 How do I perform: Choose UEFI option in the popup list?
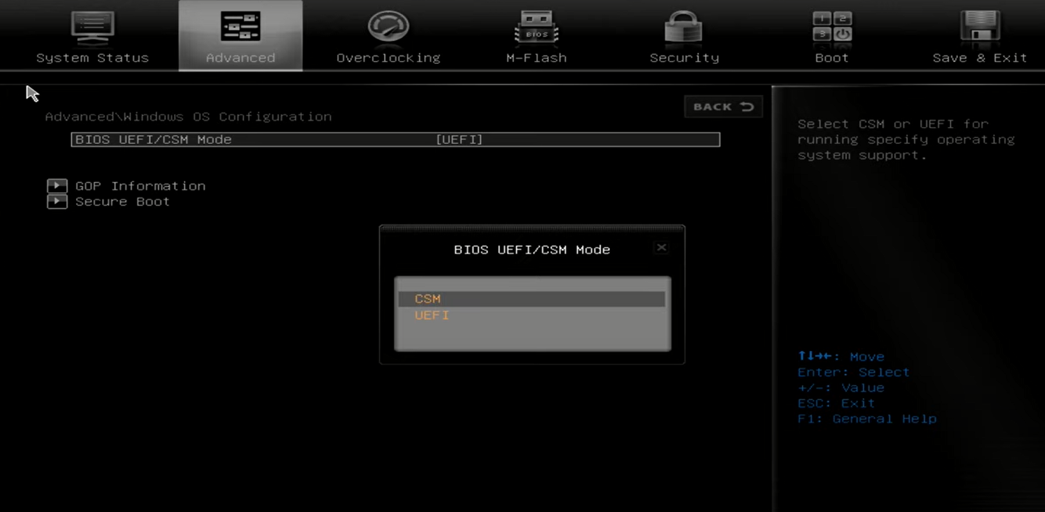pyautogui.click(x=432, y=315)
